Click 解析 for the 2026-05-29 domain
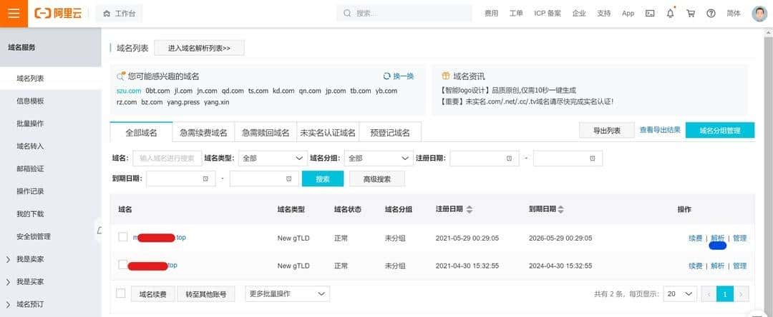 (718, 238)
